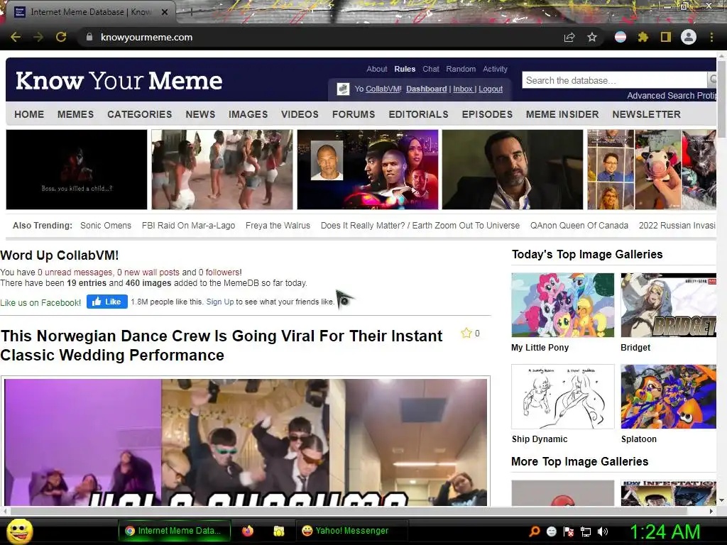Open the Activity link
This screenshot has width=727, height=545.
tap(495, 69)
